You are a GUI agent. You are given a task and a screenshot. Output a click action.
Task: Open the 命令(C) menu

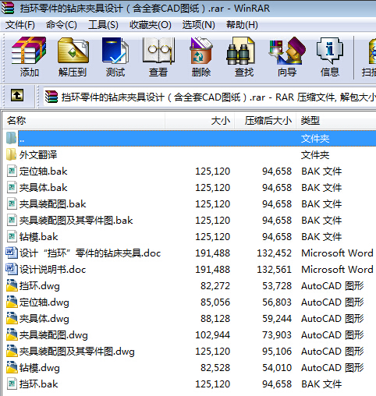point(62,25)
